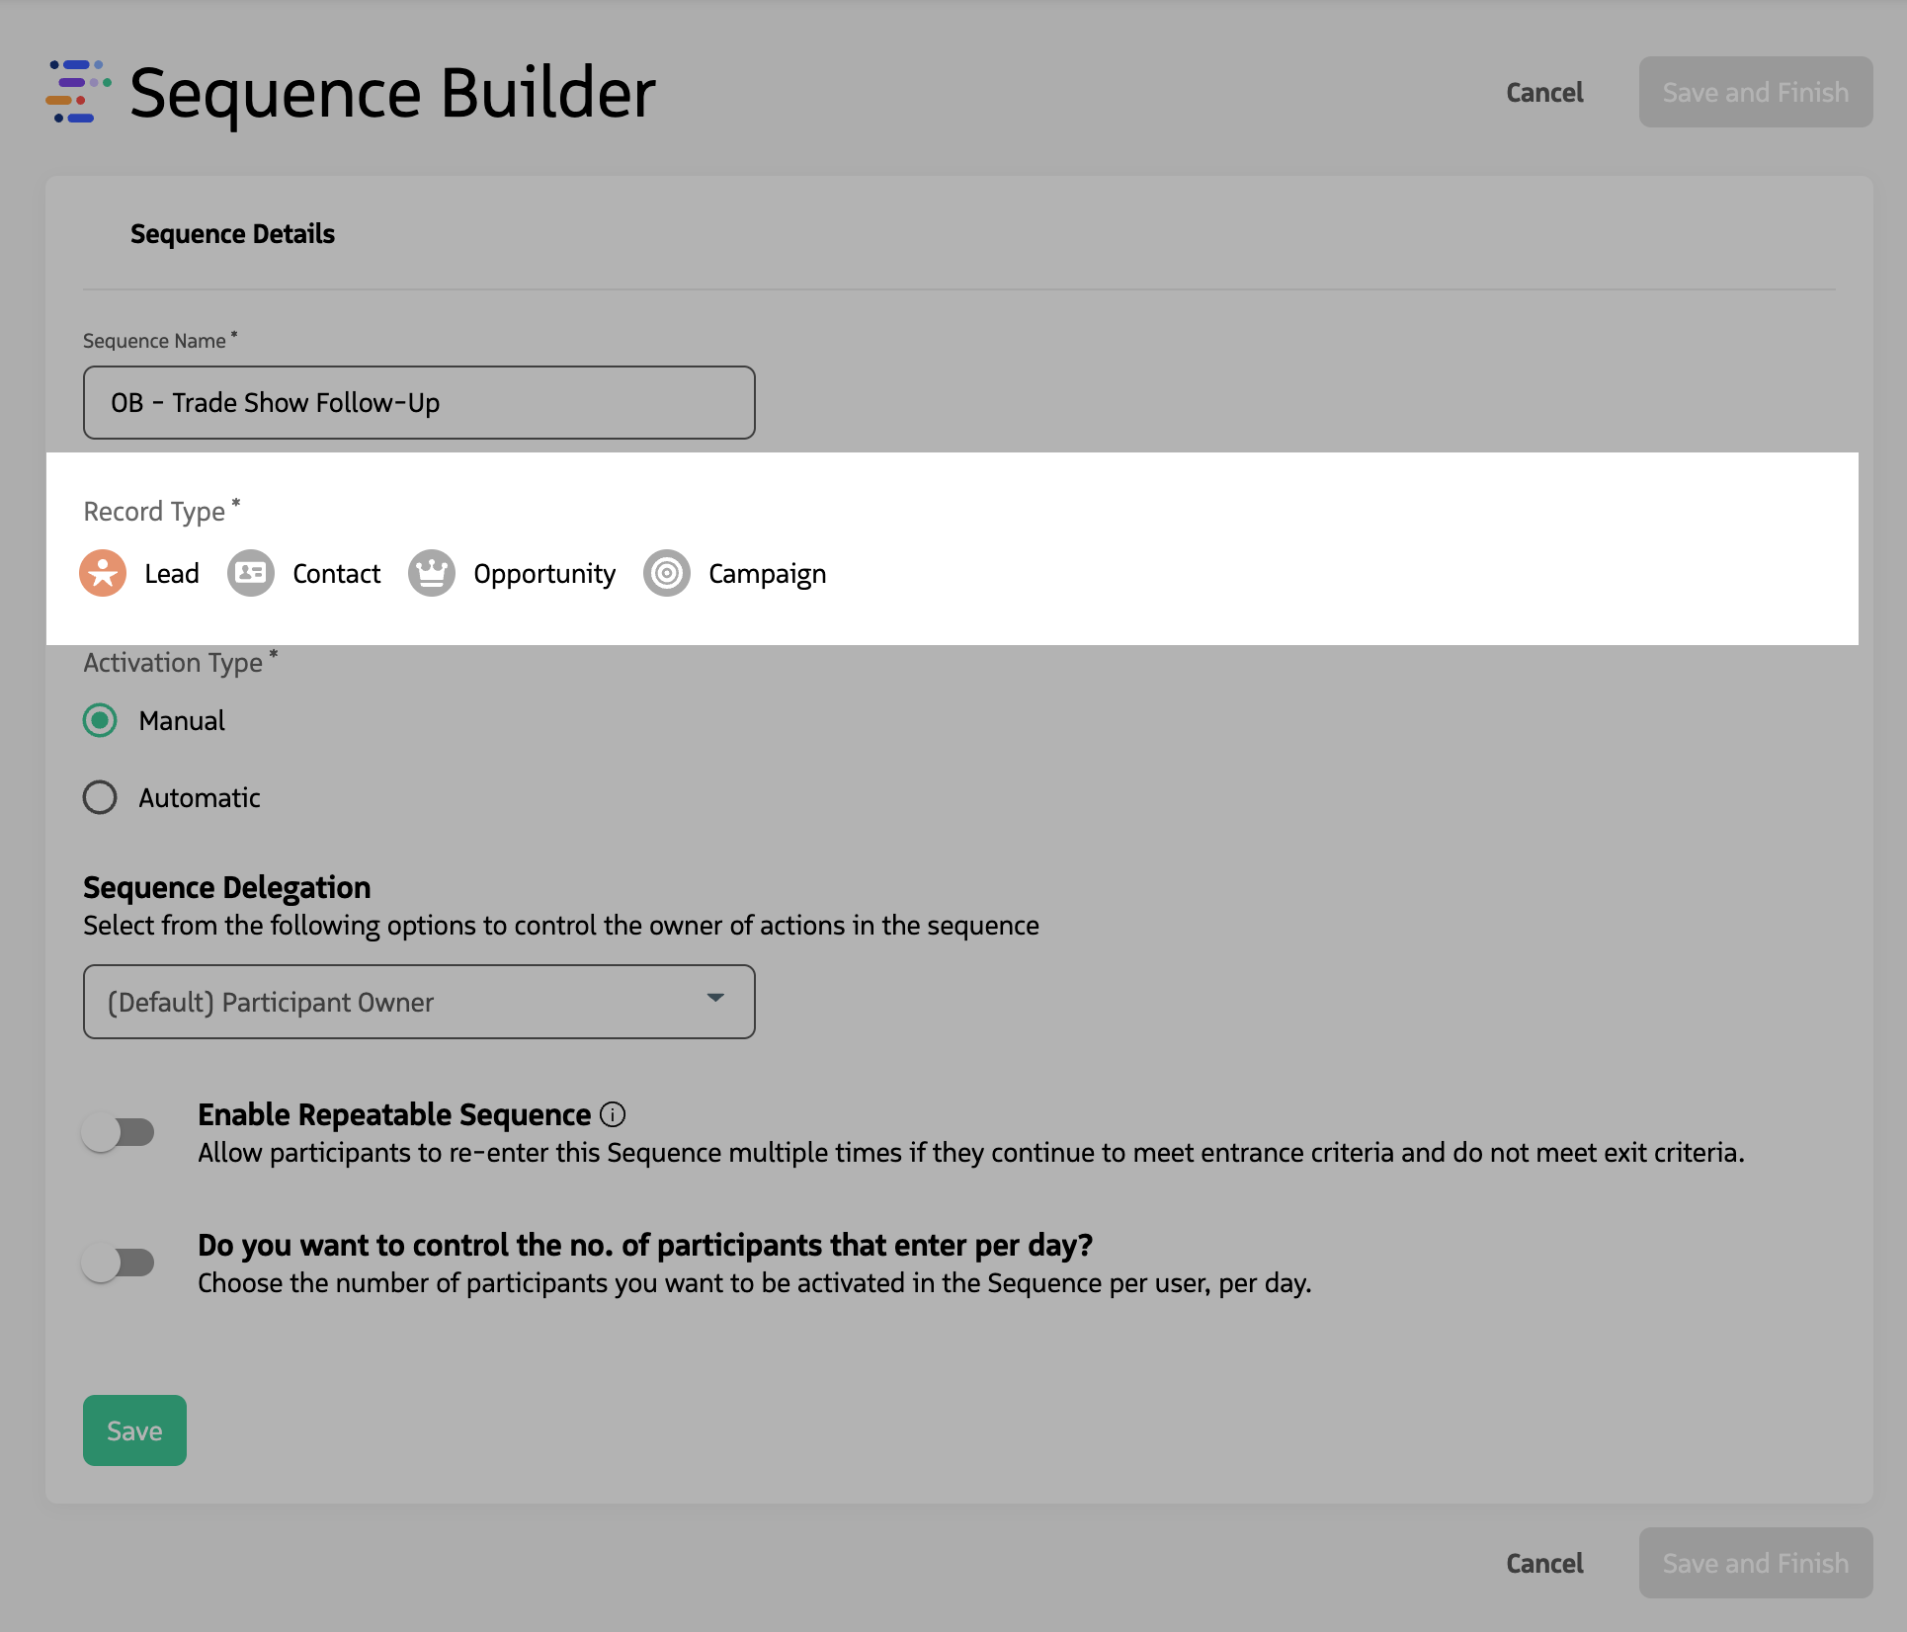Click Save and Finish at the bottom
1907x1632 pixels.
(x=1755, y=1563)
